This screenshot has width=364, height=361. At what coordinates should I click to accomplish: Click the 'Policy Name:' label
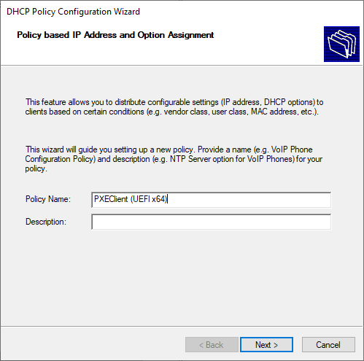pos(48,199)
